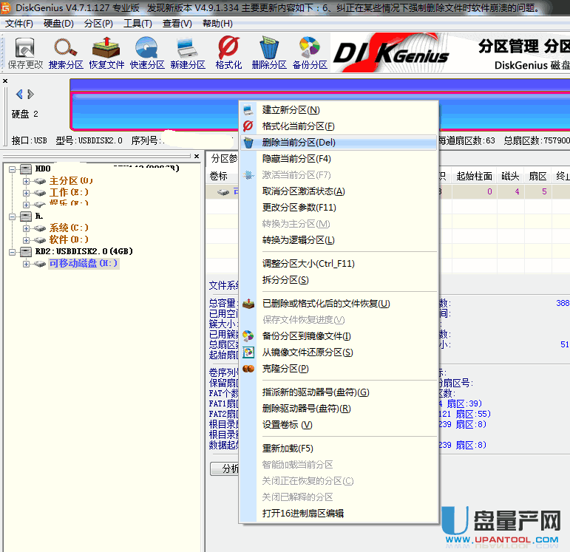Screen dimensions: 570x552
Task: Go to next disk with right arrow
Action: [x=30, y=94]
